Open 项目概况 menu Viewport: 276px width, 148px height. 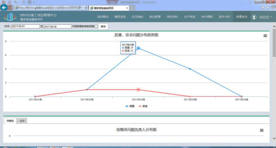click(x=103, y=17)
